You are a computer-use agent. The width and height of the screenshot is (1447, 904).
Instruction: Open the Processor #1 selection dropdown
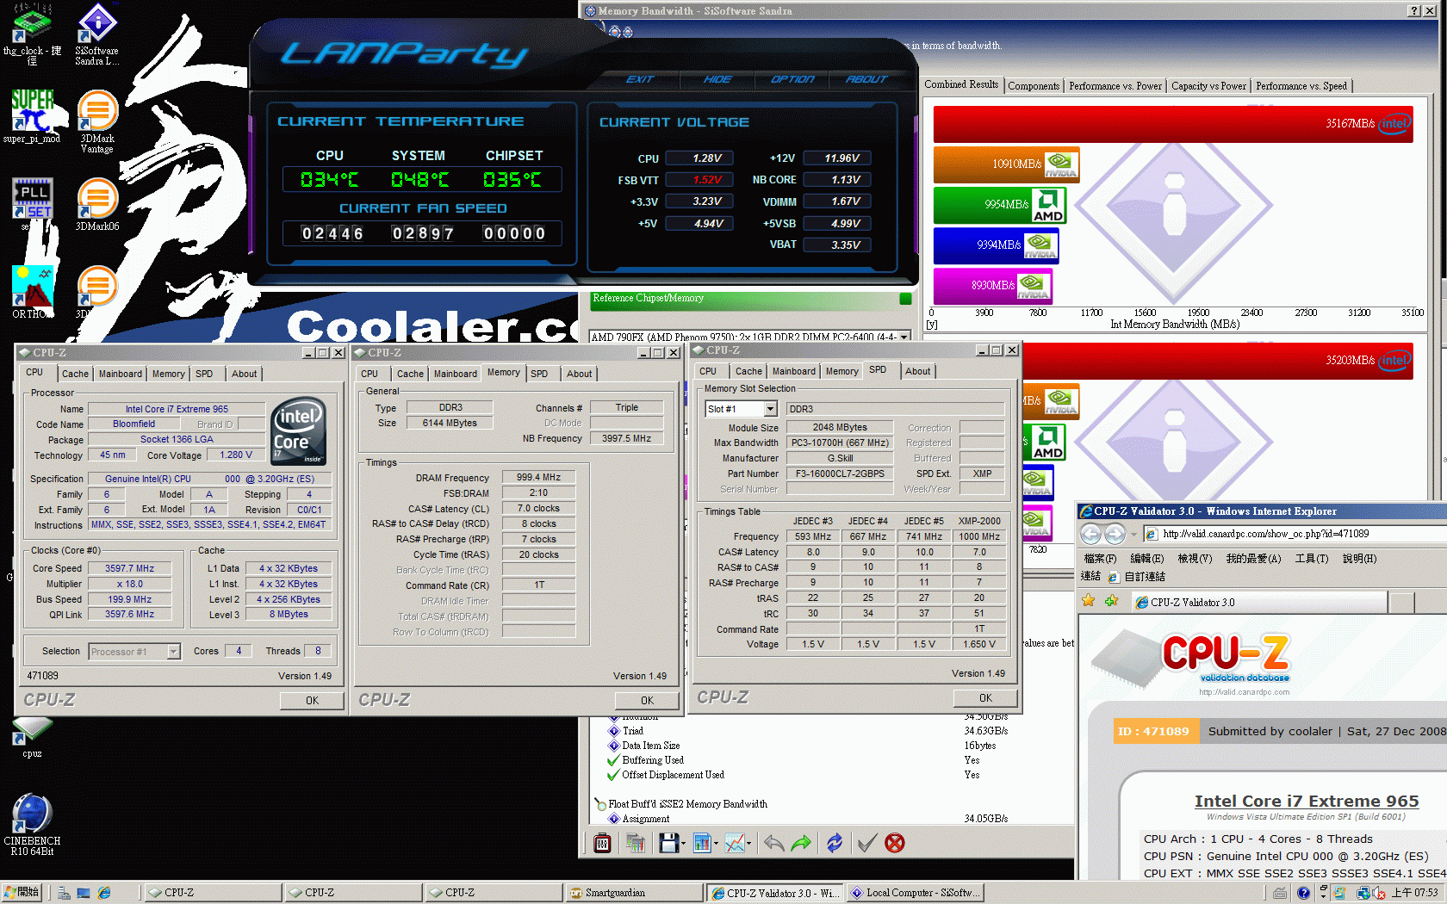tap(173, 652)
